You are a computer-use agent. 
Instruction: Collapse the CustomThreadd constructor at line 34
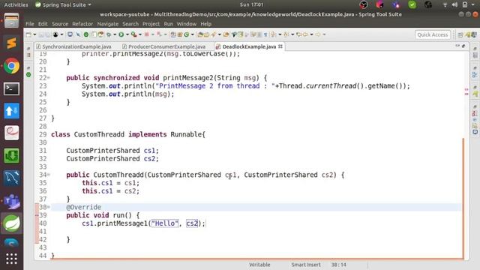[x=49, y=175]
